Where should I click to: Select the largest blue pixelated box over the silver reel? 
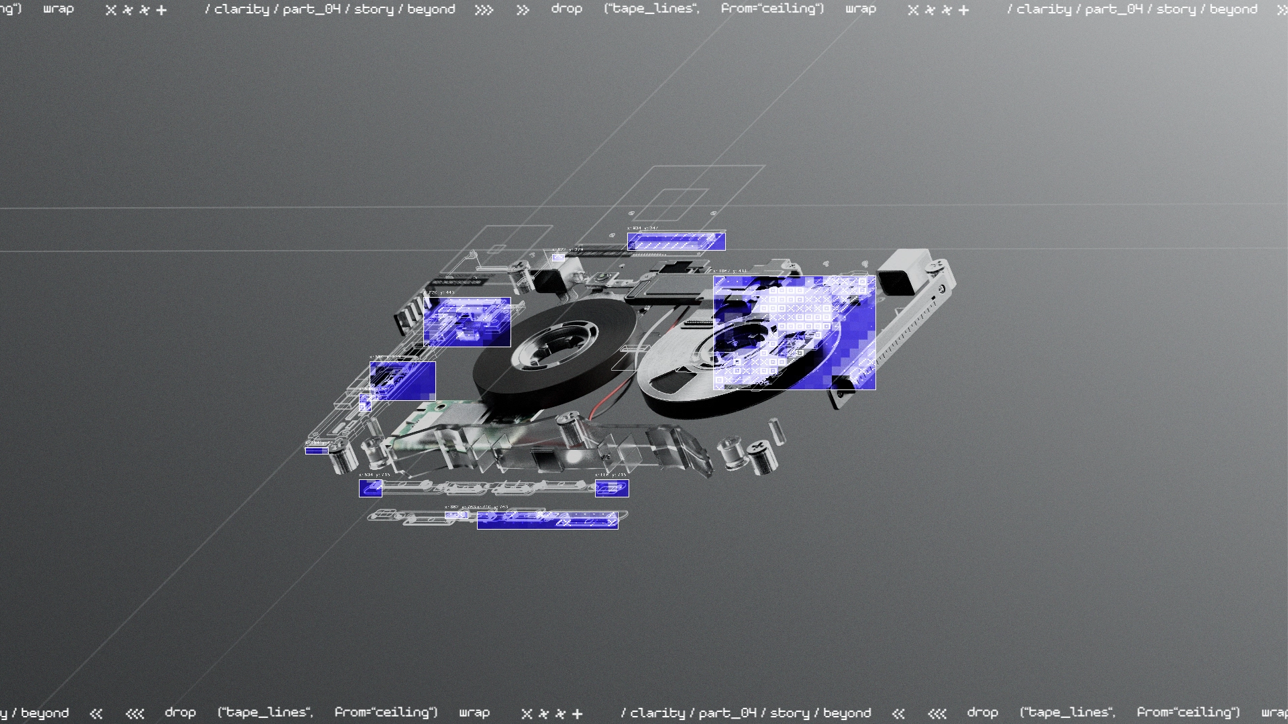pyautogui.click(x=794, y=333)
